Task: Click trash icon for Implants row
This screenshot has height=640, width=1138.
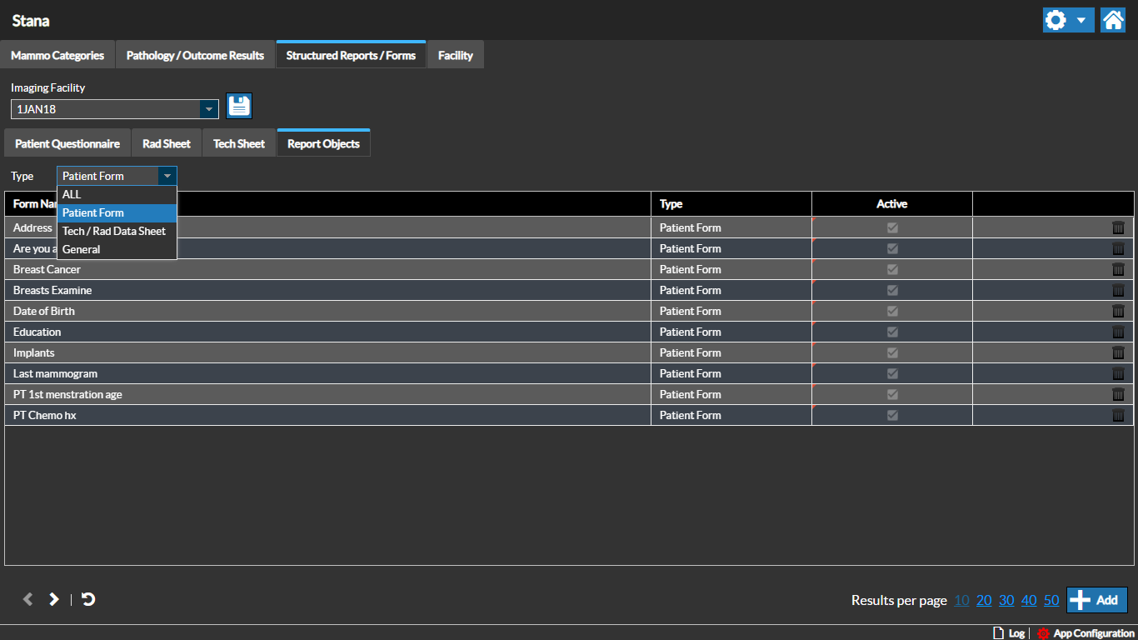Action: (x=1118, y=352)
